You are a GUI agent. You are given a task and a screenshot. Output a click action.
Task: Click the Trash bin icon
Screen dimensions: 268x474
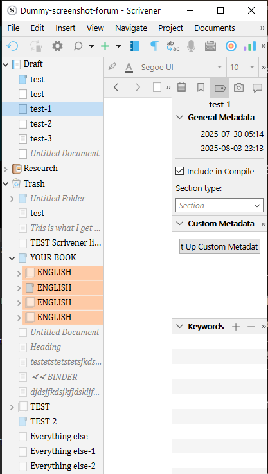pyautogui.click(x=16, y=183)
